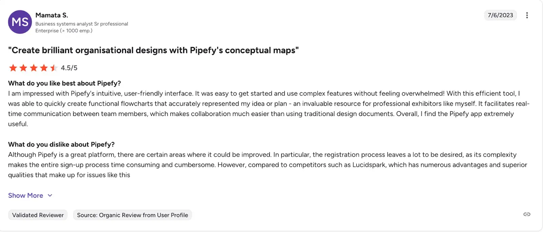The height and width of the screenshot is (232, 543).
Task: Click the second star icon
Action: [23, 68]
